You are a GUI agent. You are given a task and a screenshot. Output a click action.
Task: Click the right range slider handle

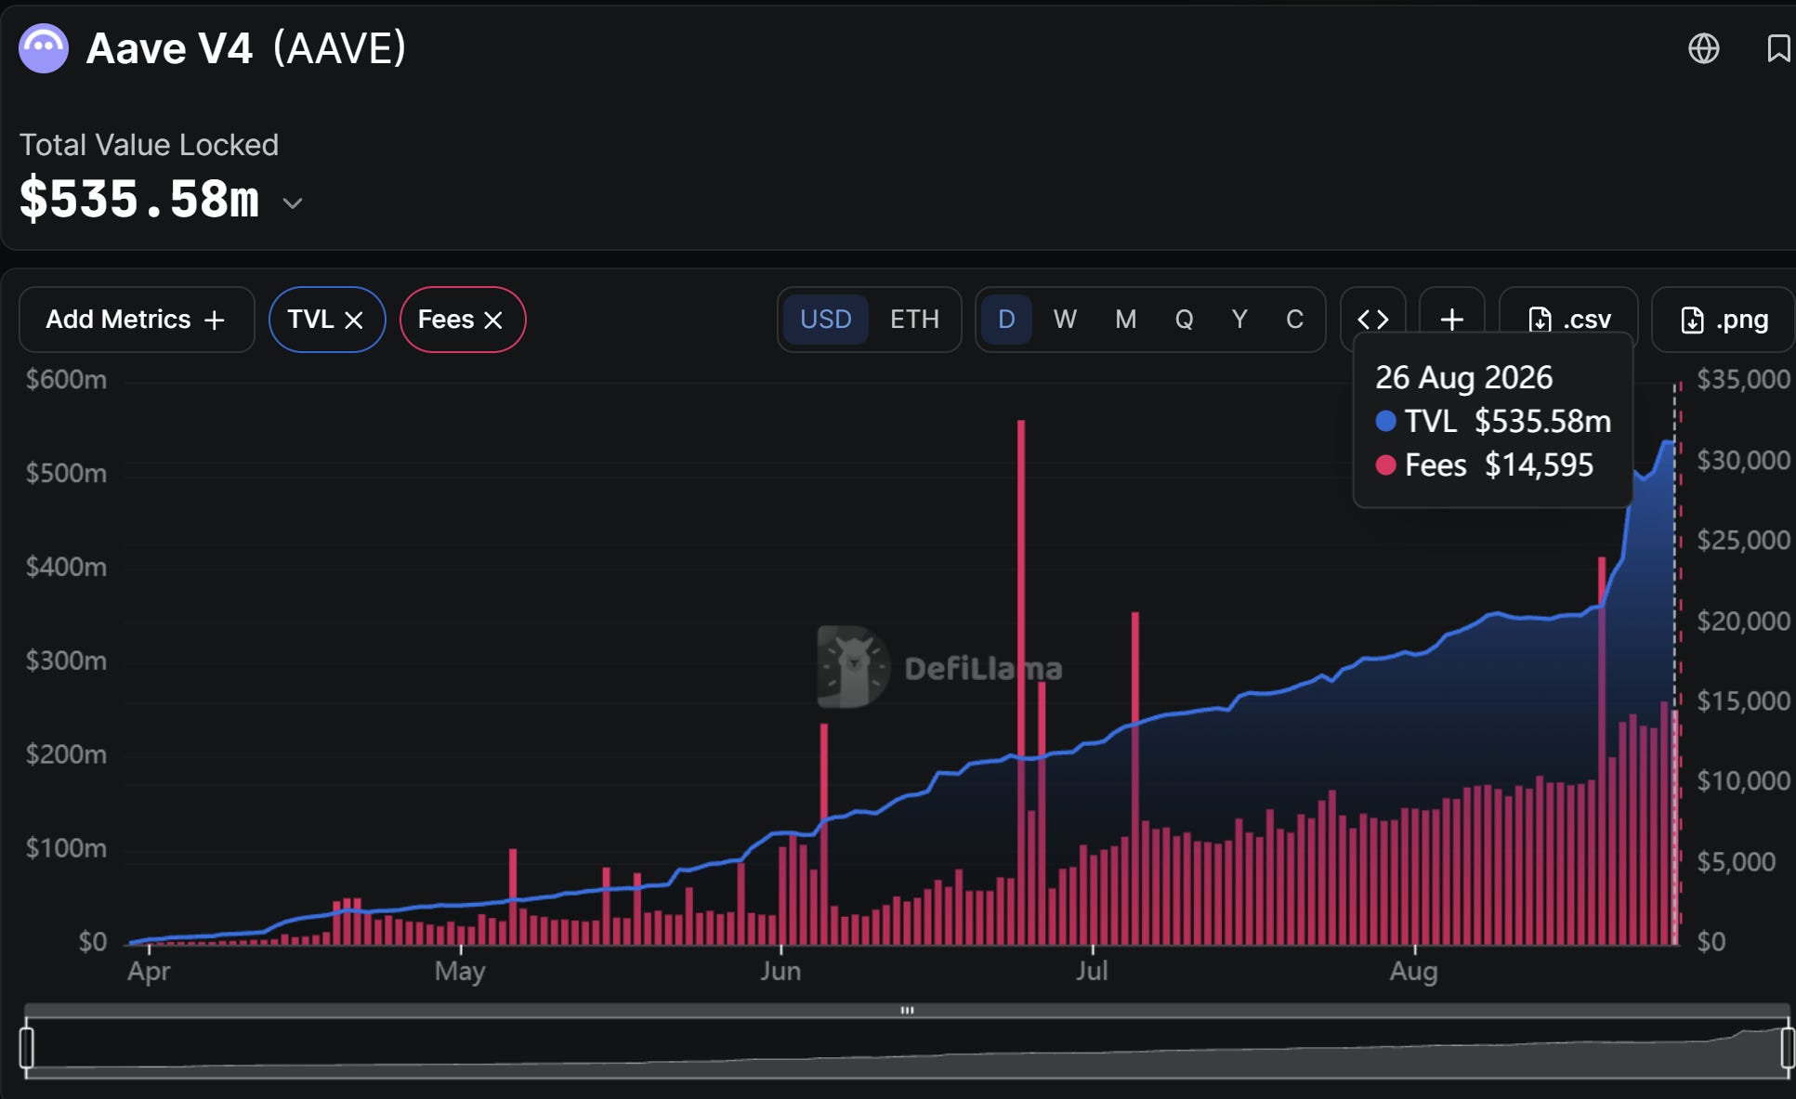pyautogui.click(x=1788, y=1048)
